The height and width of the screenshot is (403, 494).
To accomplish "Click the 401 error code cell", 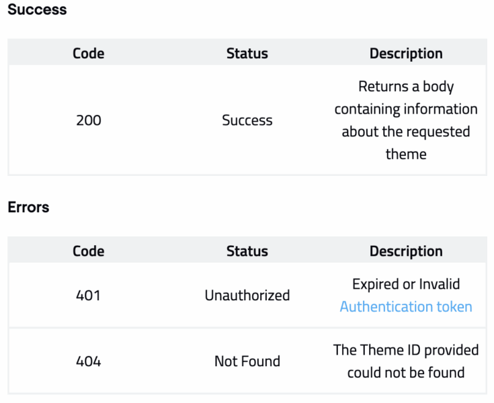I will [x=89, y=296].
